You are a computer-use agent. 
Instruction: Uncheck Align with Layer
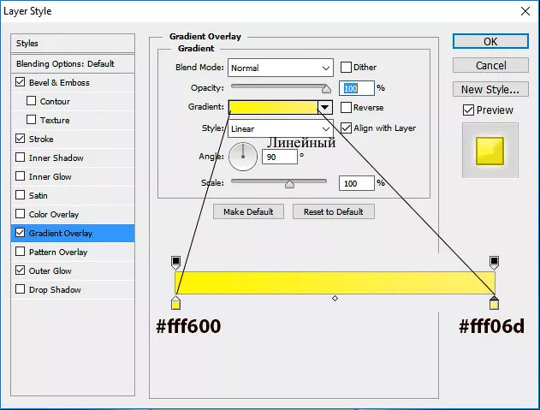pos(346,128)
